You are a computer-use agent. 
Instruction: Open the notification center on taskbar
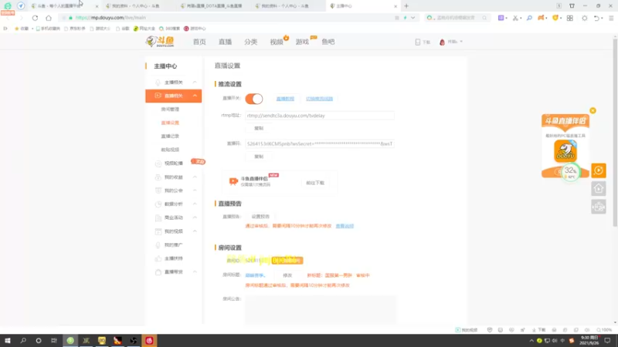[607, 340]
